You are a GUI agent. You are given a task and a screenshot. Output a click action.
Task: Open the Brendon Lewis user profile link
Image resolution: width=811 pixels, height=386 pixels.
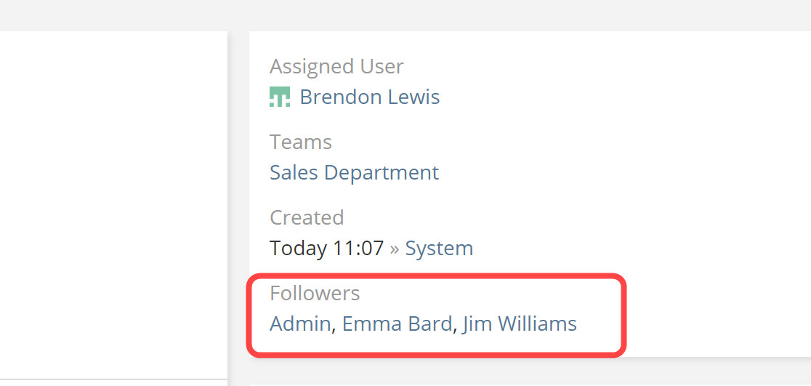[x=369, y=97]
